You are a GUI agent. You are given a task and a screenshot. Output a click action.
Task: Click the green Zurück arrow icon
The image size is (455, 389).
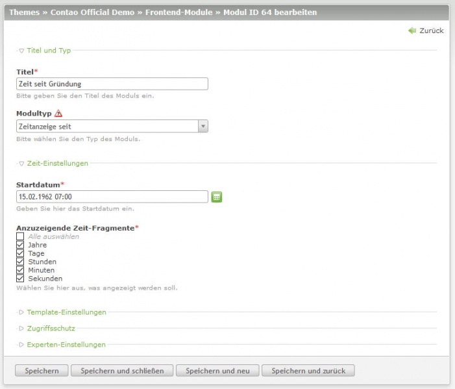[412, 31]
